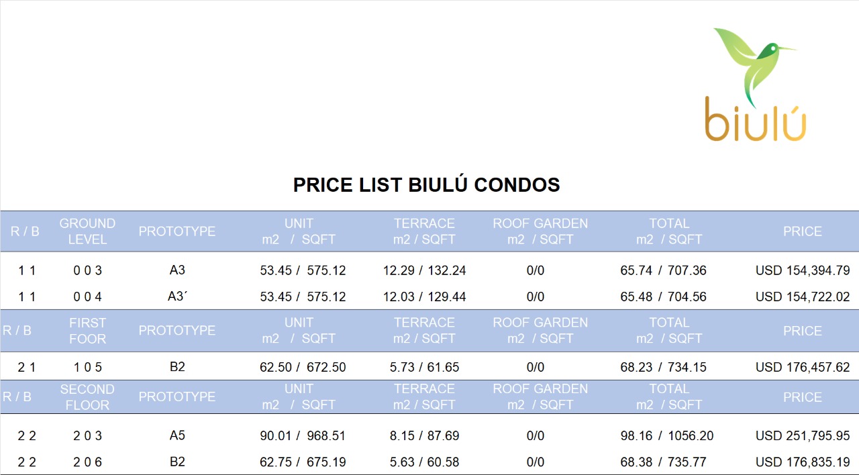This screenshot has height=475, width=859.
Task: Click price USD 251,795.95 for unit 203
Action: 803,436
